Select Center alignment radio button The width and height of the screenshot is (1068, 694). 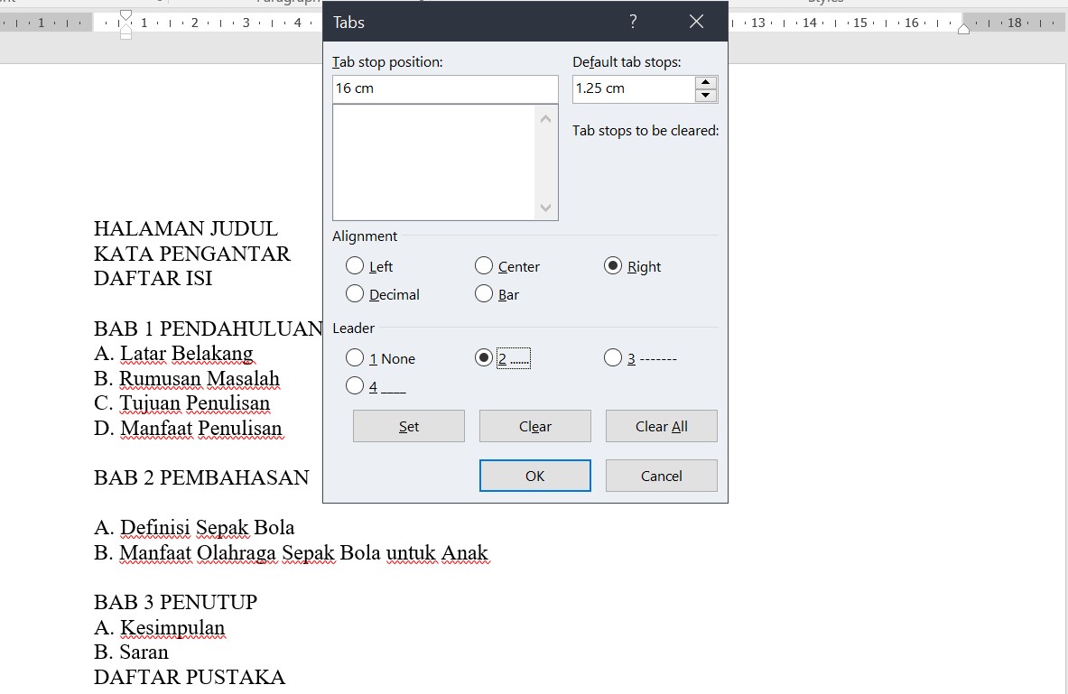click(484, 265)
